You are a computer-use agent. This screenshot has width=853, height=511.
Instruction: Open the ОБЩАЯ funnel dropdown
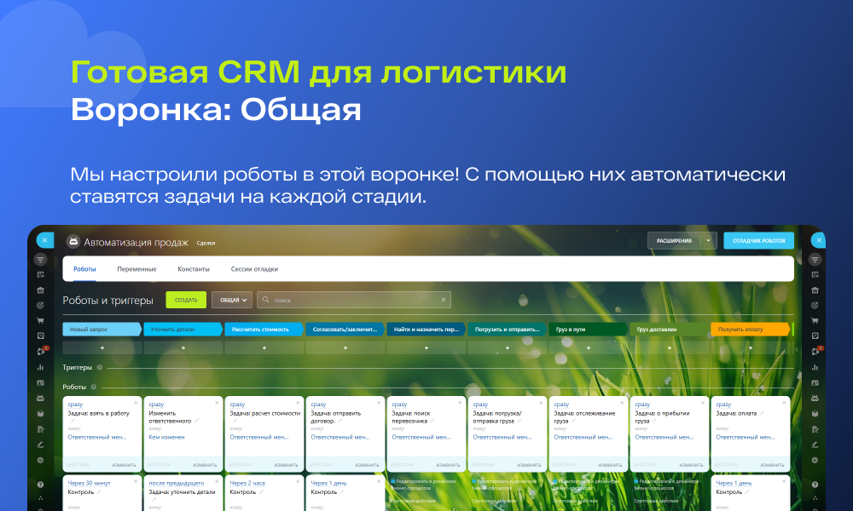(x=232, y=300)
